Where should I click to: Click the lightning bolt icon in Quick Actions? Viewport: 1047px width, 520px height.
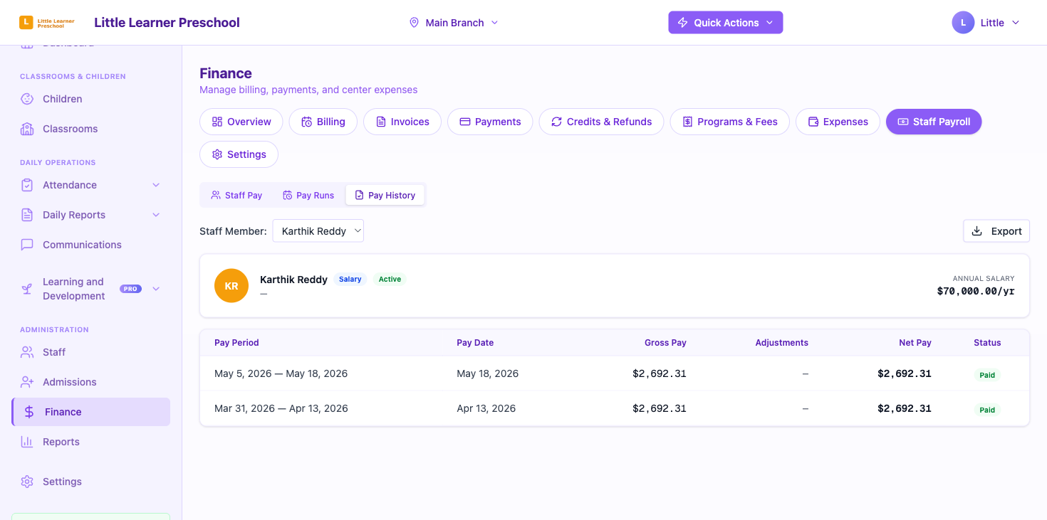[682, 23]
